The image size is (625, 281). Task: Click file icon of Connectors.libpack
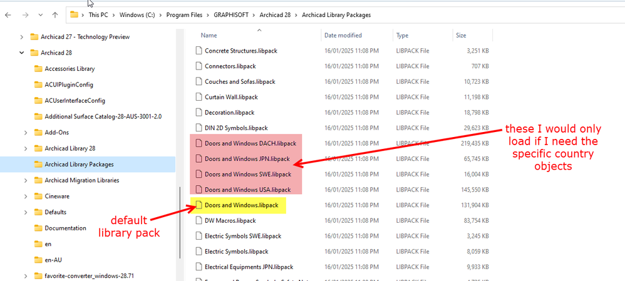click(x=199, y=66)
